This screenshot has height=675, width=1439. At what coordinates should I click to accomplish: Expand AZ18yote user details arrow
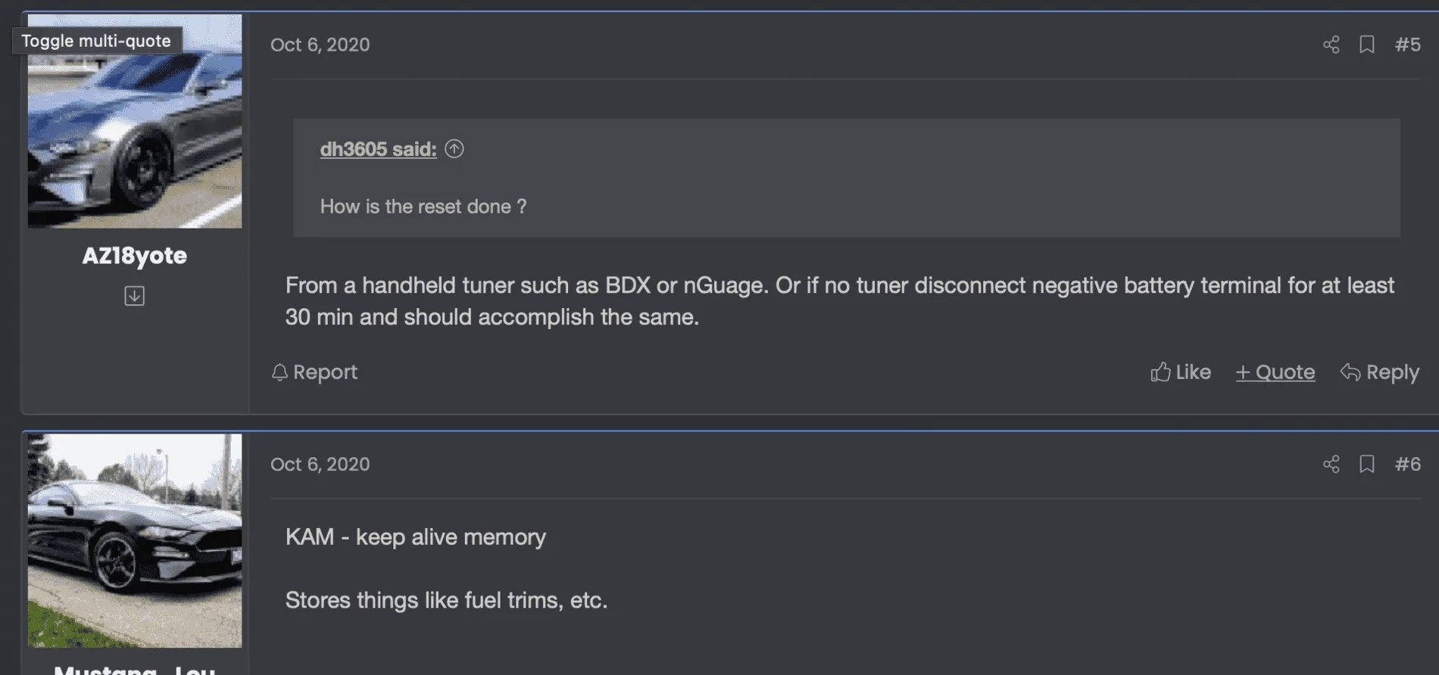point(135,296)
